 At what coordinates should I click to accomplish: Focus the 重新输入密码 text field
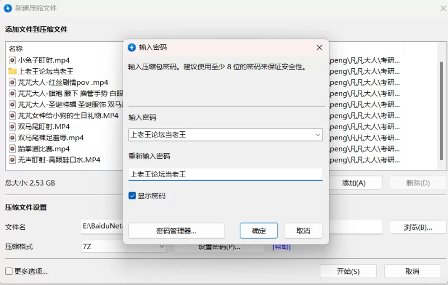[x=225, y=174]
